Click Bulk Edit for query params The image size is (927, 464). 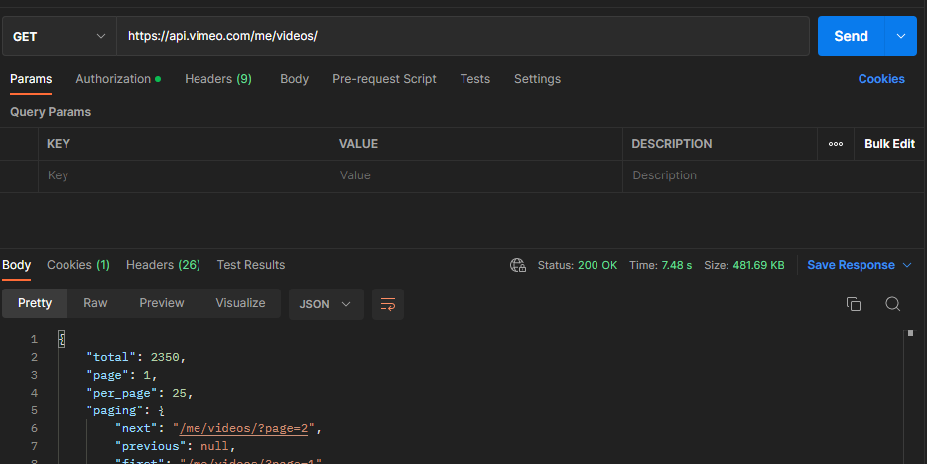pos(889,144)
